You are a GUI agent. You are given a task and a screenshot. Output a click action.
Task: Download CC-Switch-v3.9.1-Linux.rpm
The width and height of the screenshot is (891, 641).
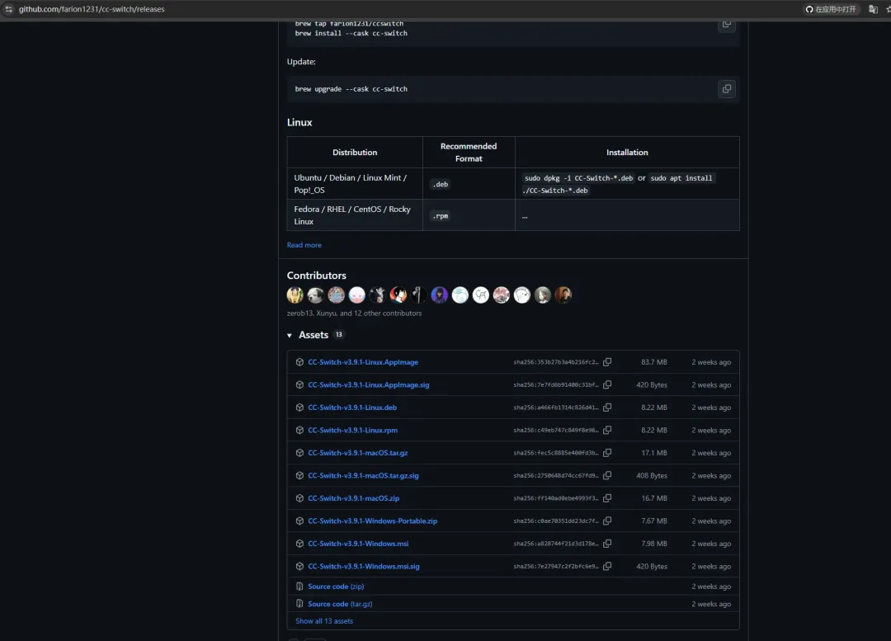point(353,430)
